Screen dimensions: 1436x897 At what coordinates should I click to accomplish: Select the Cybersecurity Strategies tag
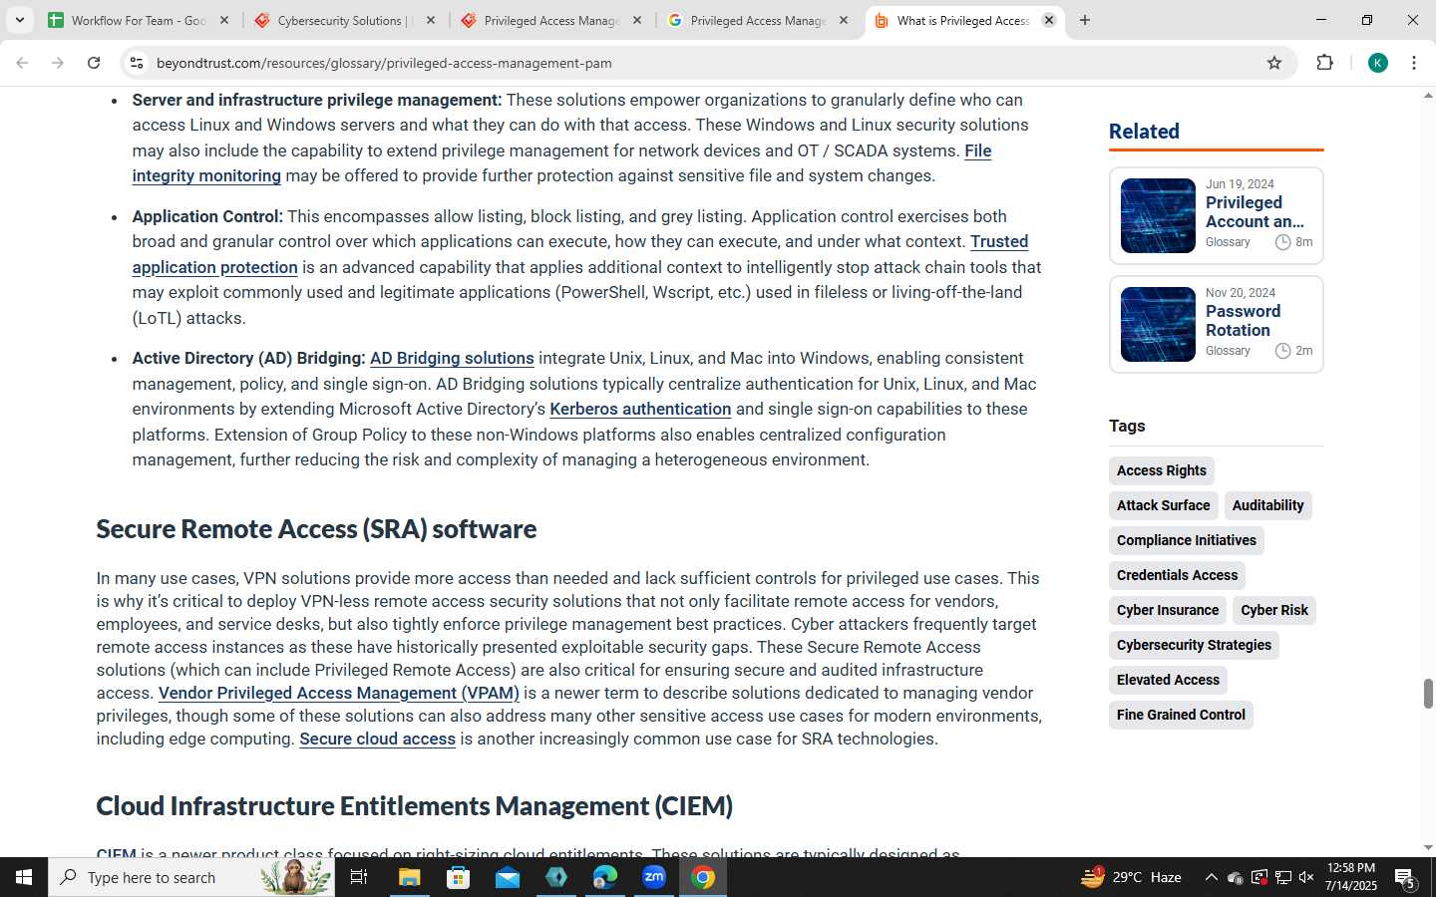pyautogui.click(x=1194, y=645)
